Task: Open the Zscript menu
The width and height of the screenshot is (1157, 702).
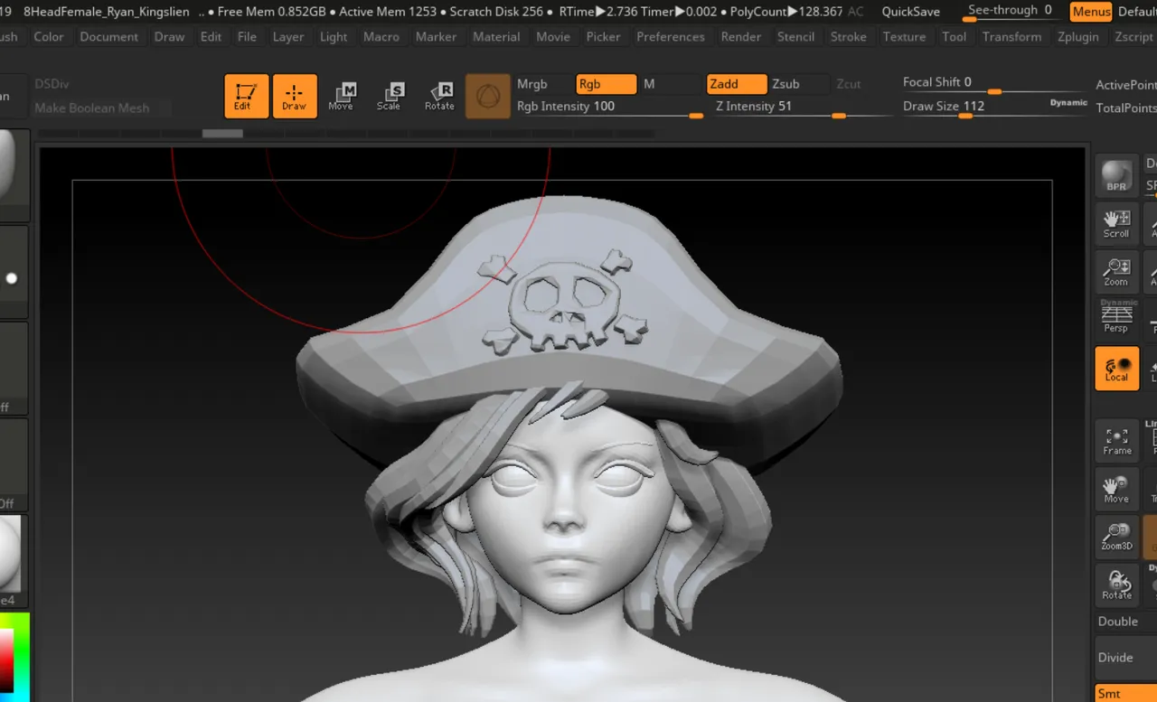Action: pos(1134,37)
